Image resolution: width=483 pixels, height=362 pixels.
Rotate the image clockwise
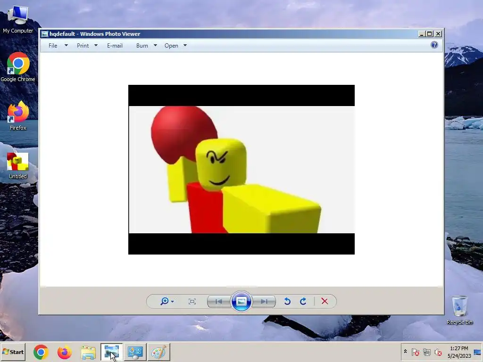[x=303, y=301]
